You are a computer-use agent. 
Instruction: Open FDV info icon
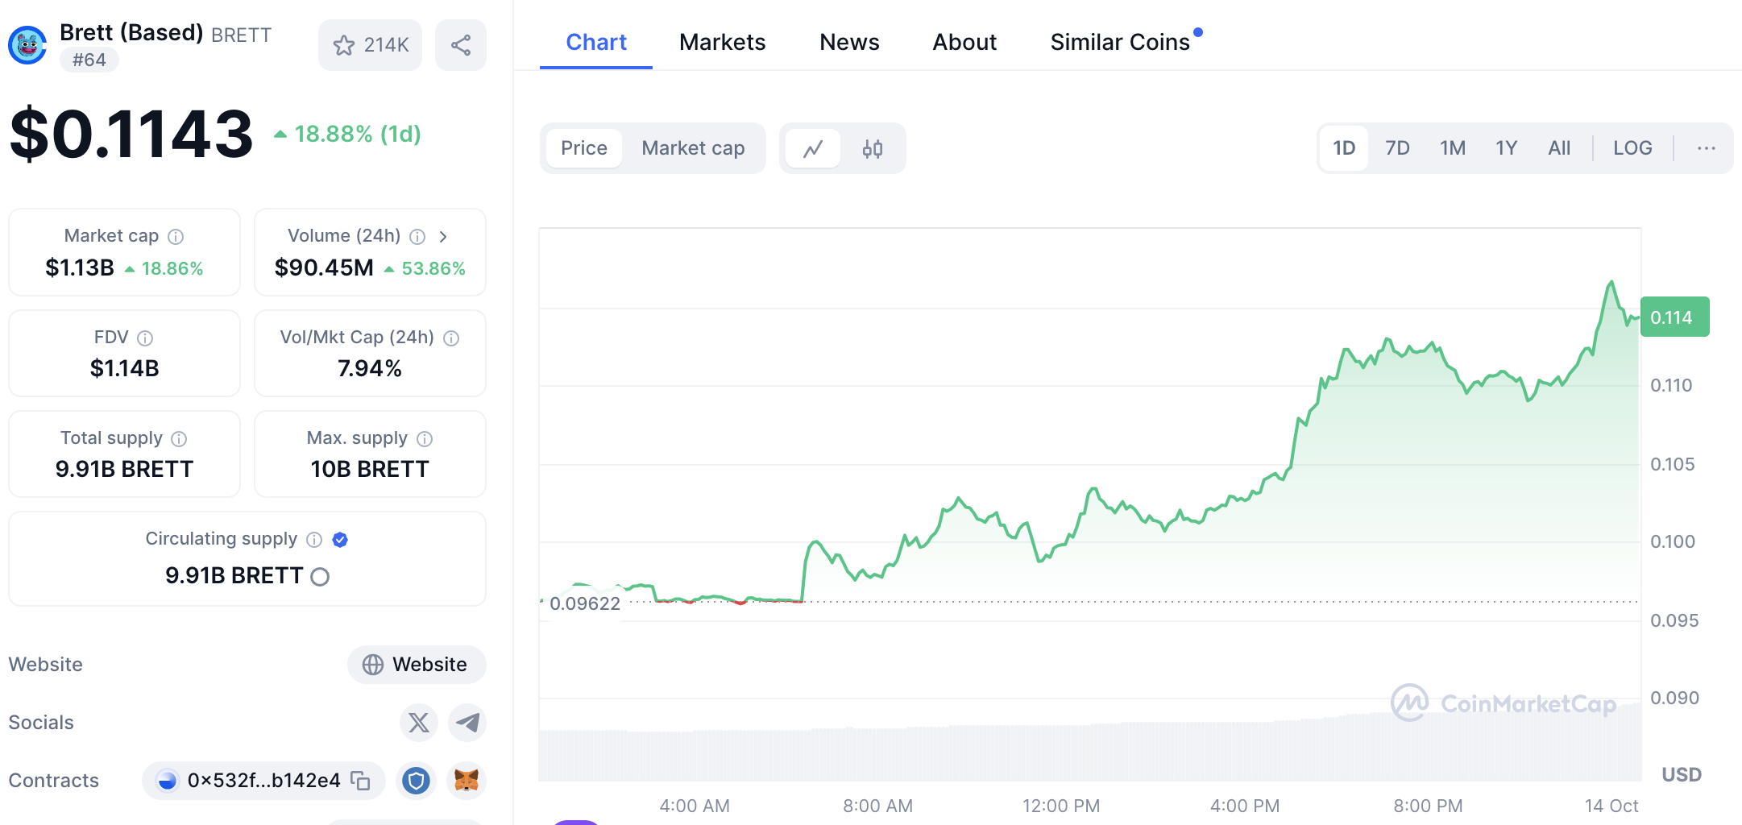pyautogui.click(x=145, y=338)
